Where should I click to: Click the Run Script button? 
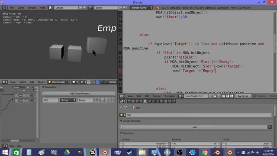(x=243, y=96)
